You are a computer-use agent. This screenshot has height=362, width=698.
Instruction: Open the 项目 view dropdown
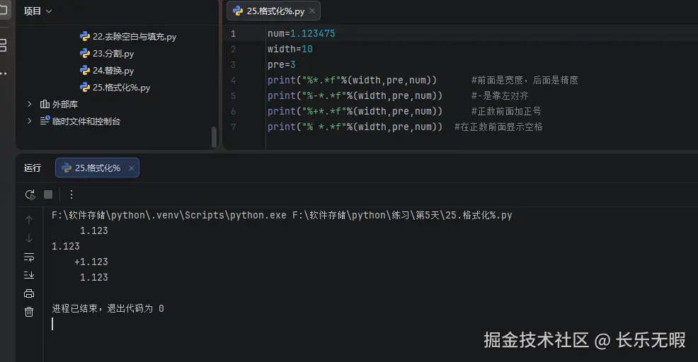38,11
